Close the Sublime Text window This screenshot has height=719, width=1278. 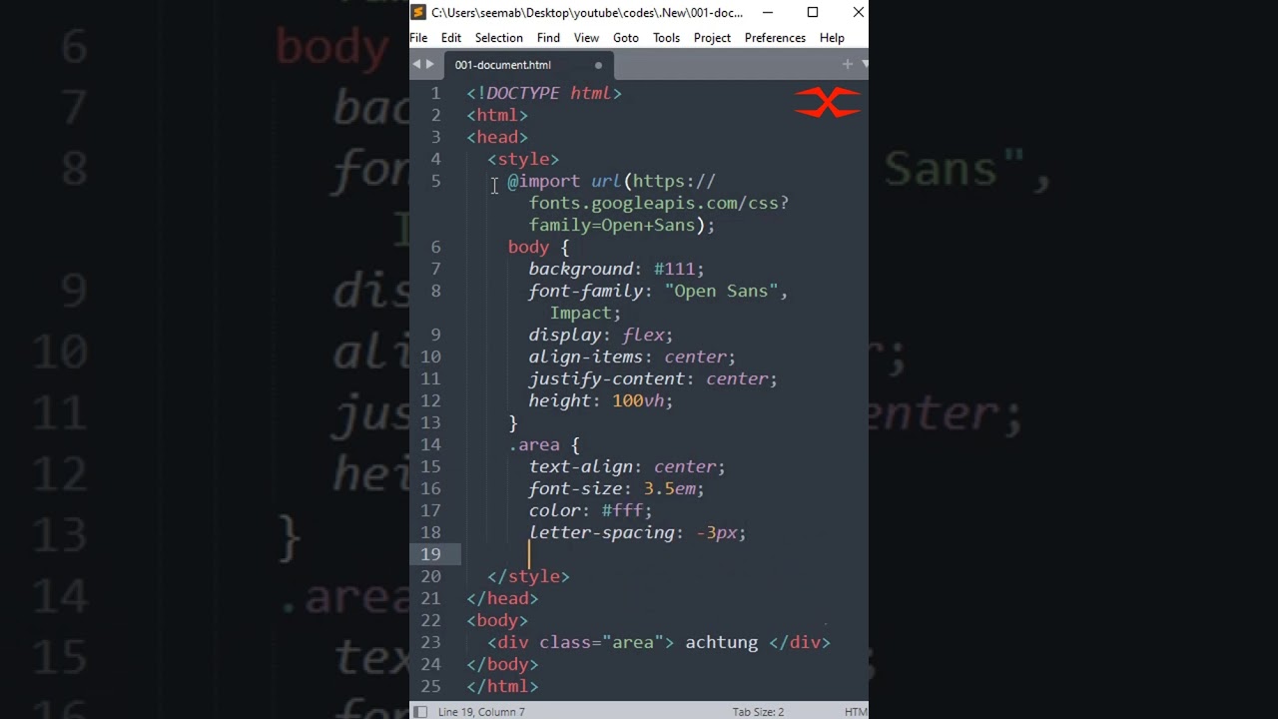[858, 12]
